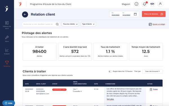Open the group users icon
The image size is (169, 106).
152,4
